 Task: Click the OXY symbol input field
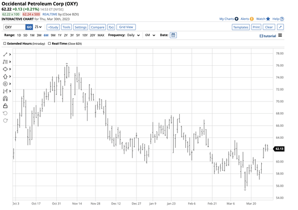14,27
